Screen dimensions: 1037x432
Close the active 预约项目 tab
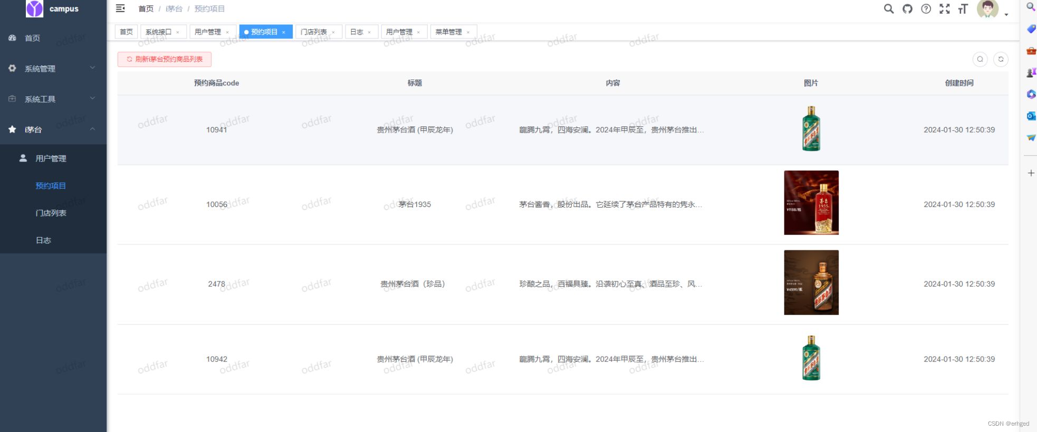click(284, 32)
